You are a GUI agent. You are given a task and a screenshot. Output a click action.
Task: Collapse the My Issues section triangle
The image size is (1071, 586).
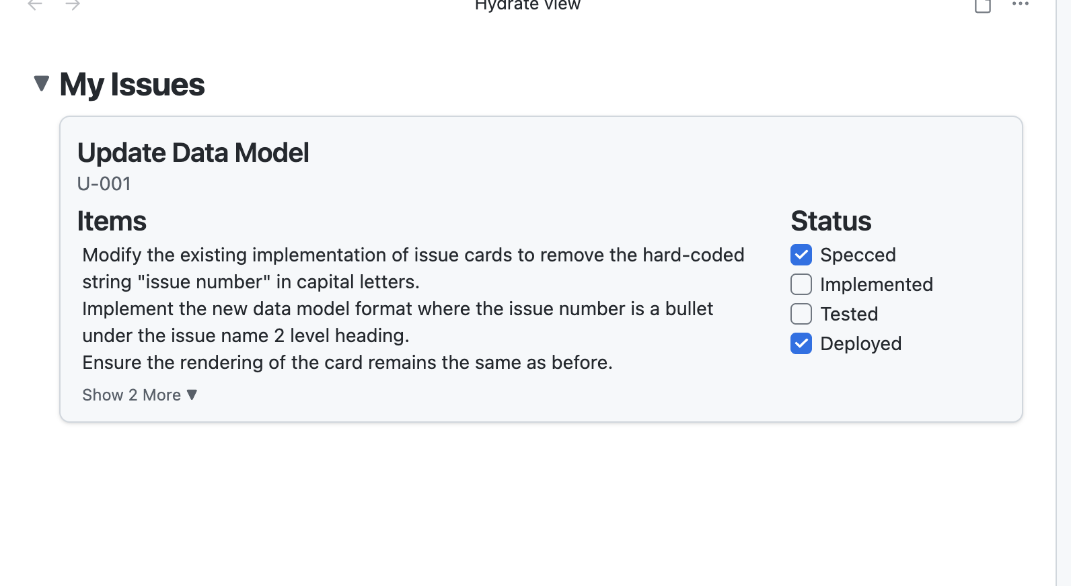[42, 83]
